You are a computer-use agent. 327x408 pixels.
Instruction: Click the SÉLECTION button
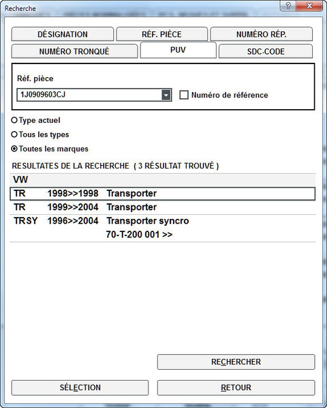click(80, 388)
